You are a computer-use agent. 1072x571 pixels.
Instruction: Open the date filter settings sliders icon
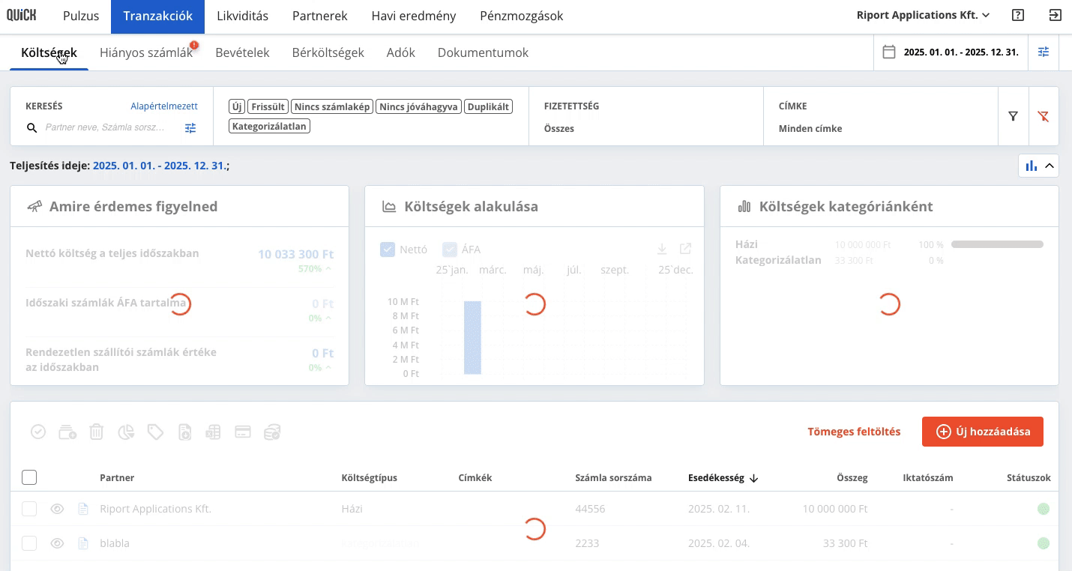(1044, 52)
